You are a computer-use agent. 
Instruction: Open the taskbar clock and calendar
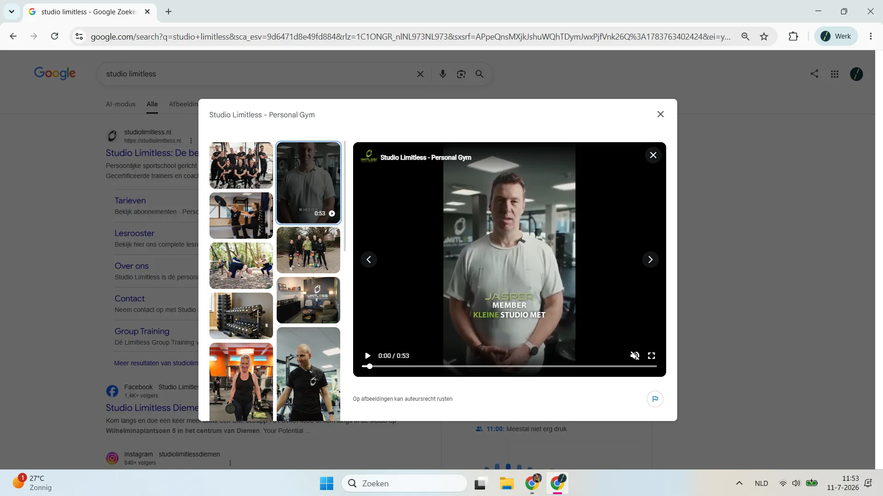click(842, 483)
